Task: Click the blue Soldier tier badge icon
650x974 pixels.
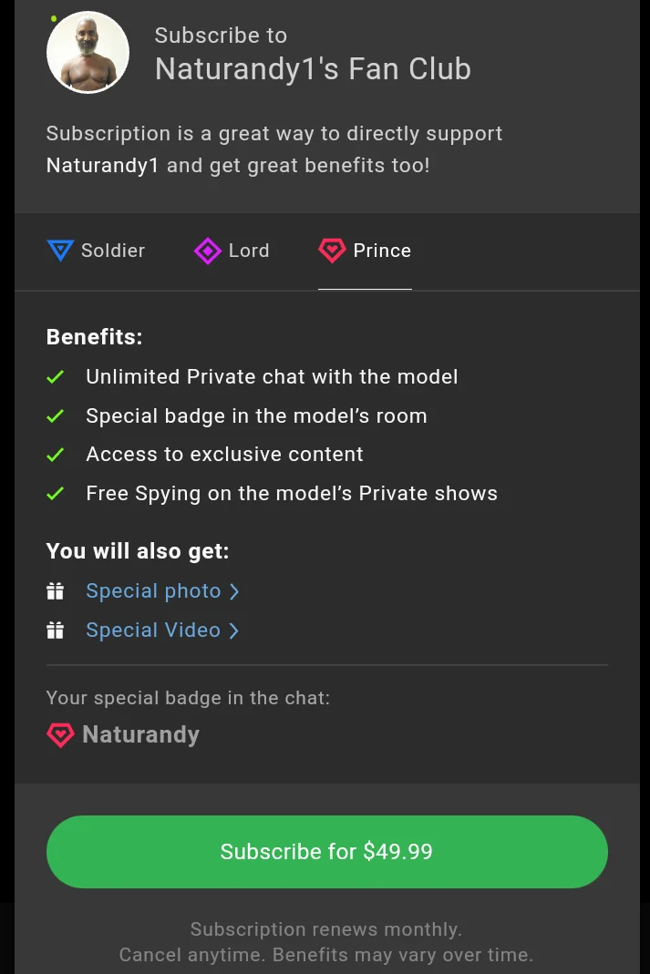Action: (59, 251)
